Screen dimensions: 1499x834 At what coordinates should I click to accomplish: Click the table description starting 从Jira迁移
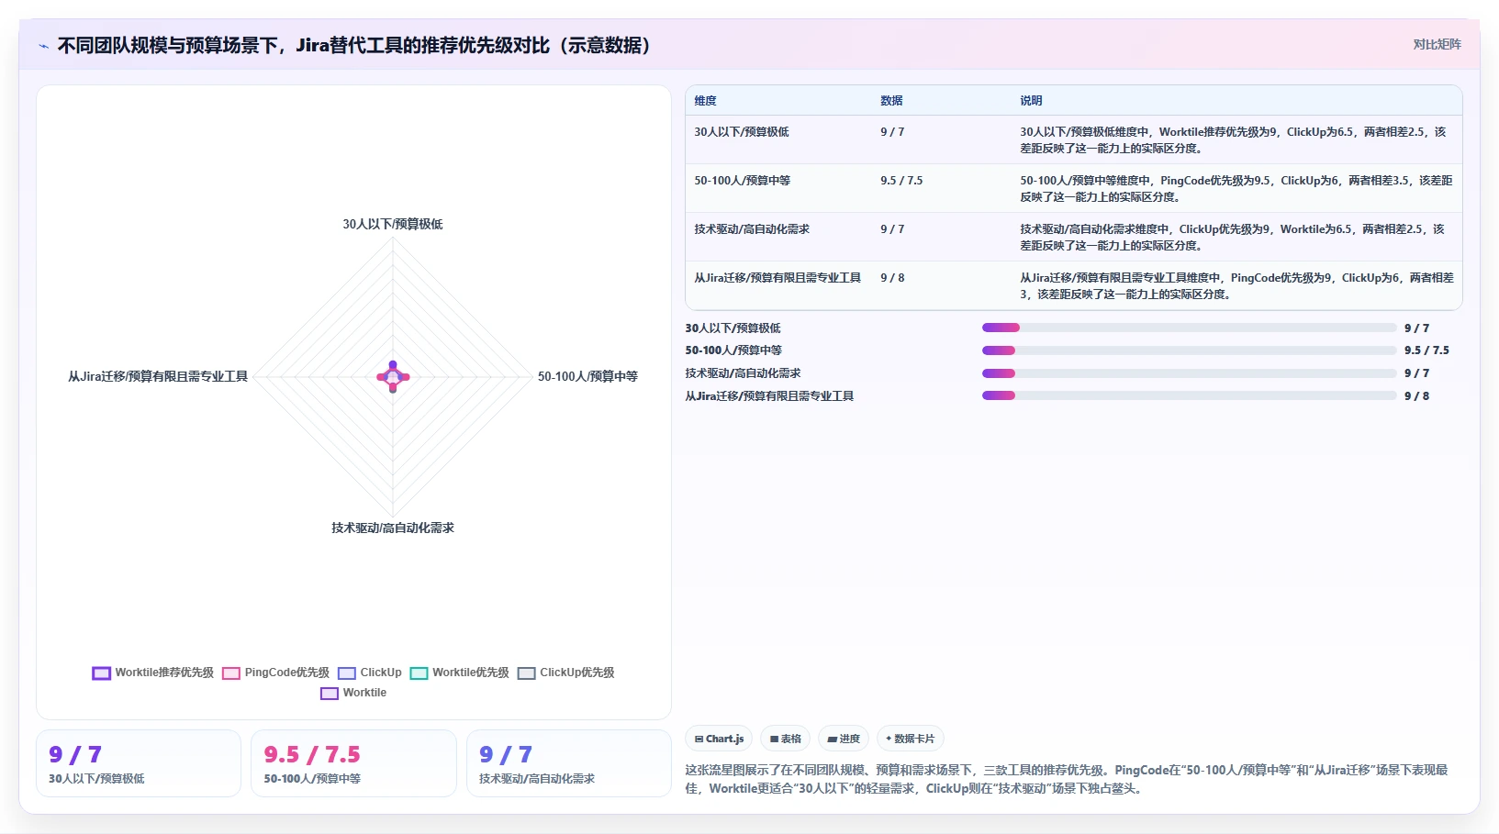[x=1236, y=285]
